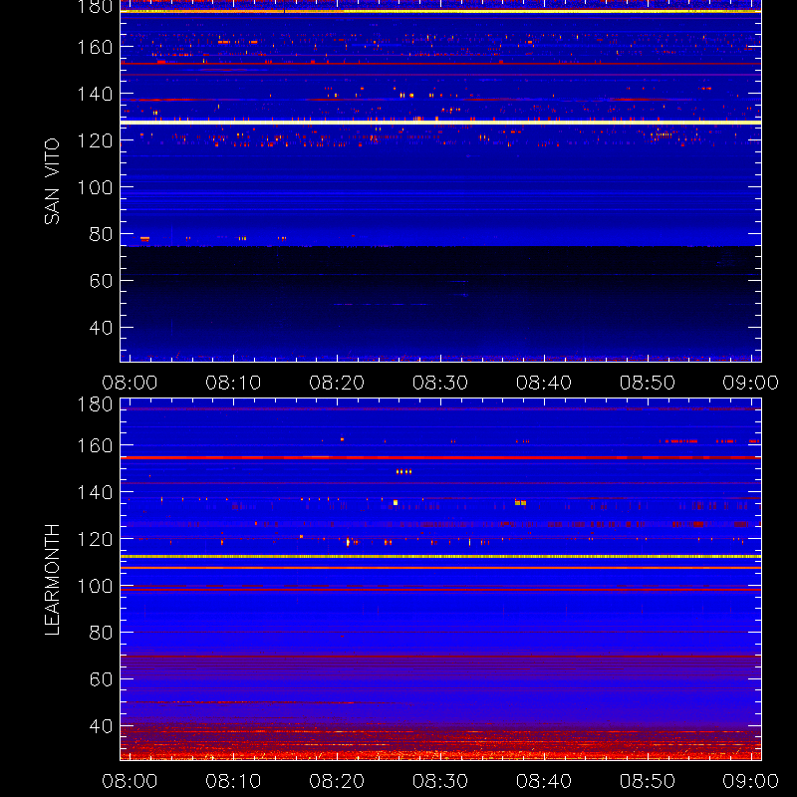The image size is (797, 797).
Task: Click the 08:20 time label under Learmonth plot
Action: [337, 781]
